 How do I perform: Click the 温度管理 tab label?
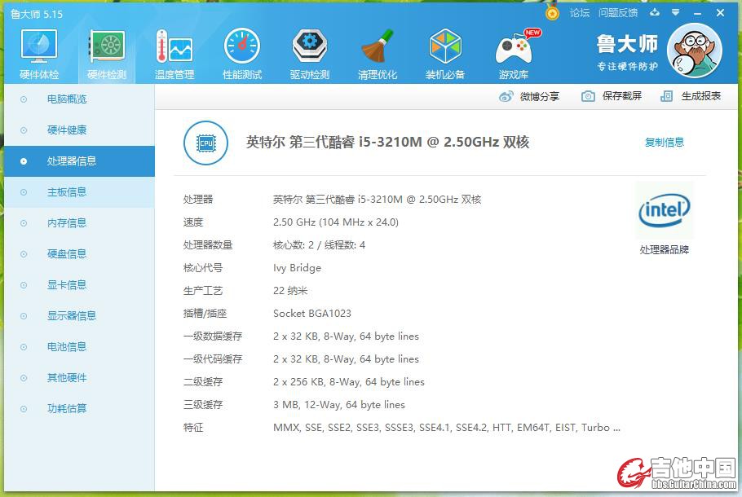coord(174,75)
